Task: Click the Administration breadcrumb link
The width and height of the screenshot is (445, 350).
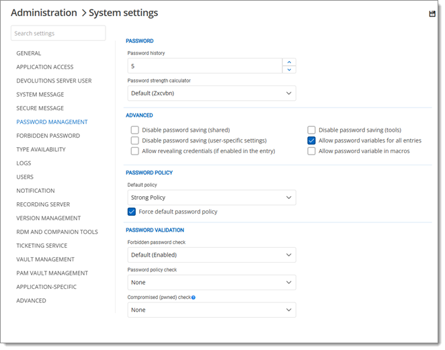Action: click(x=44, y=13)
